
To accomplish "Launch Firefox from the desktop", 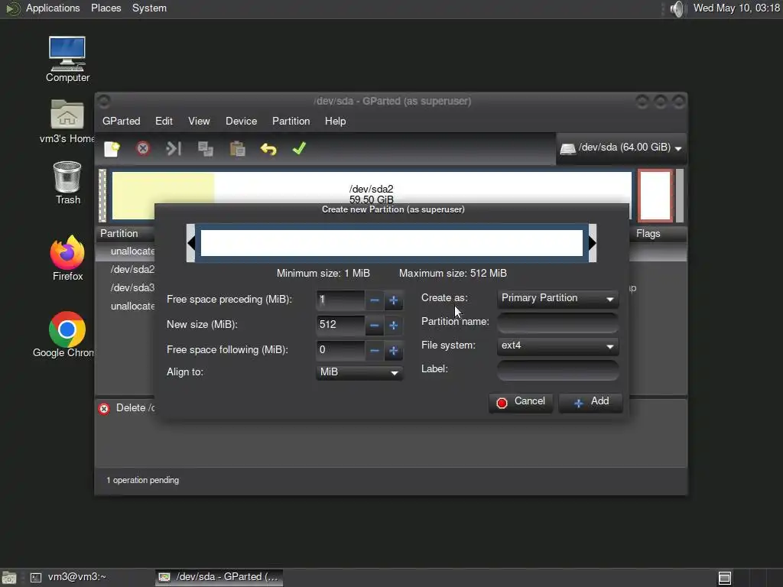I will (67, 258).
